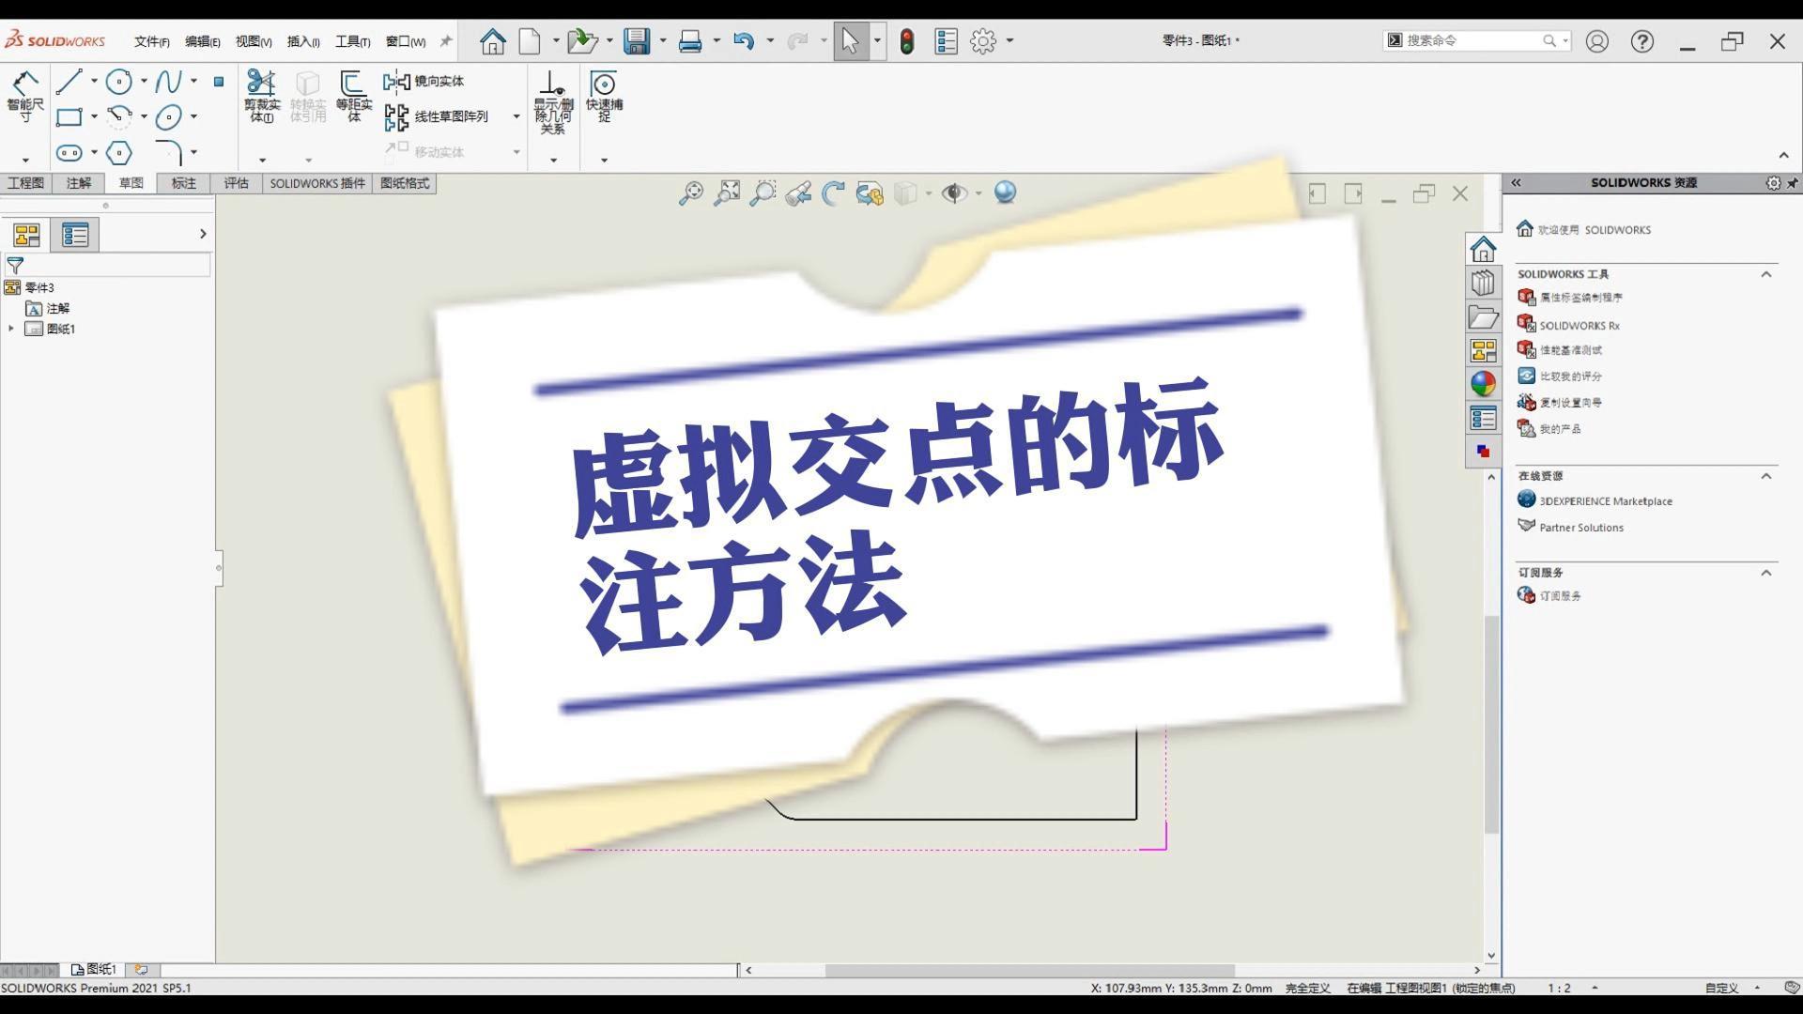Open the Design Library task pane tab

click(1483, 284)
